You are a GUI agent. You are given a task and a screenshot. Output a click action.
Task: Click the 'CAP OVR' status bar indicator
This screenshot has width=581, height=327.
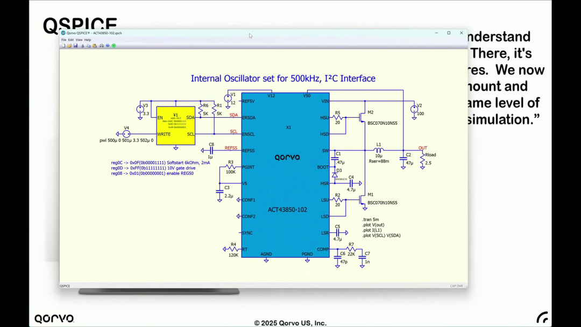[x=457, y=286]
